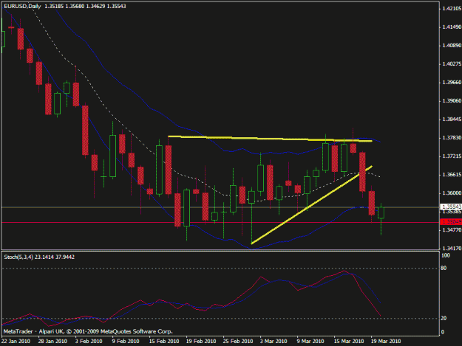
Task: Click the 9 Feb 2010 date label
Action: (126, 342)
